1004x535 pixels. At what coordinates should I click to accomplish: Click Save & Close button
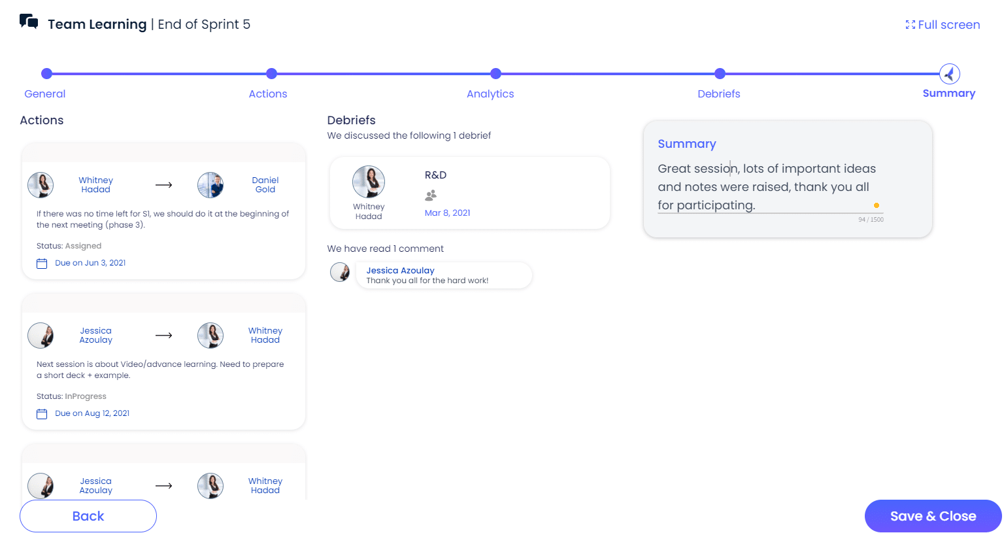coord(933,516)
